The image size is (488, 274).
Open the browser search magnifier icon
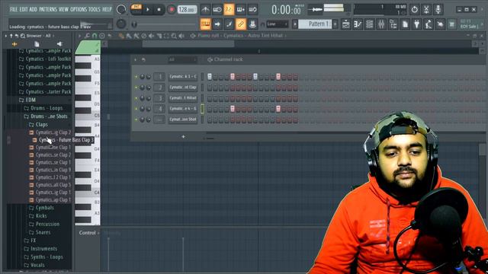click(x=23, y=36)
